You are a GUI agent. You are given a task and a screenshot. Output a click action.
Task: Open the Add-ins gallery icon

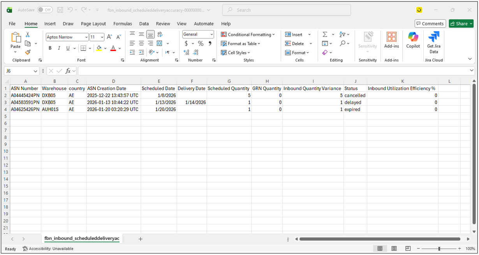391,40
